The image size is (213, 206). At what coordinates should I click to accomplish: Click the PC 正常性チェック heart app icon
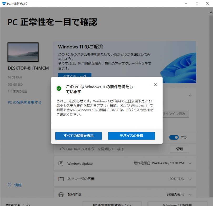point(4,3)
